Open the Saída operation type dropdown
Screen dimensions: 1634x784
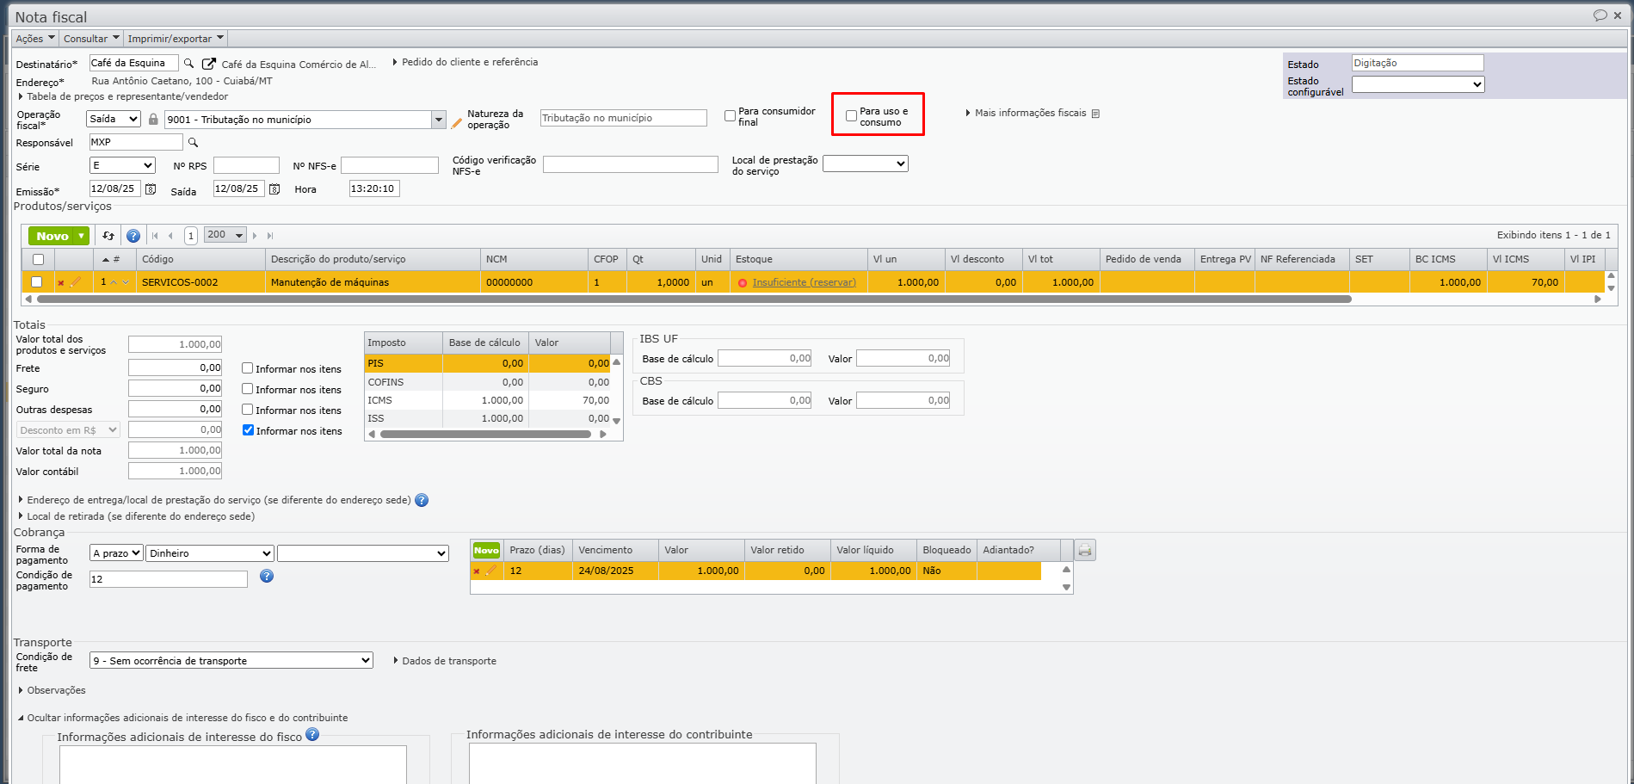114,119
